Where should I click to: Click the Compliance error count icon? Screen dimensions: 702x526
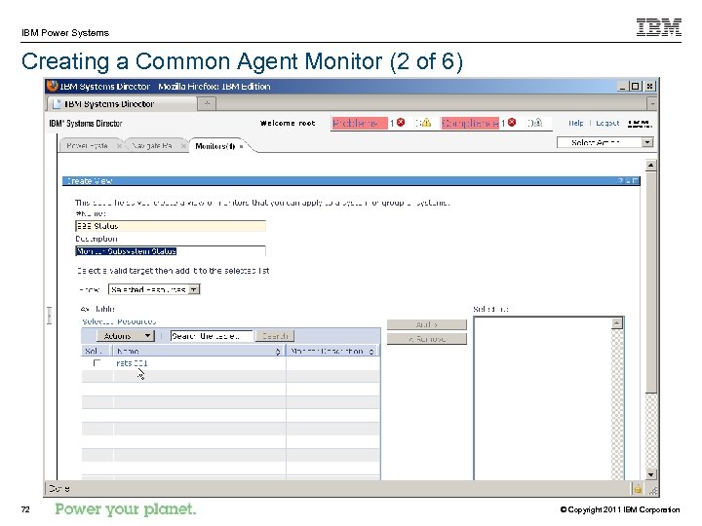tap(512, 122)
